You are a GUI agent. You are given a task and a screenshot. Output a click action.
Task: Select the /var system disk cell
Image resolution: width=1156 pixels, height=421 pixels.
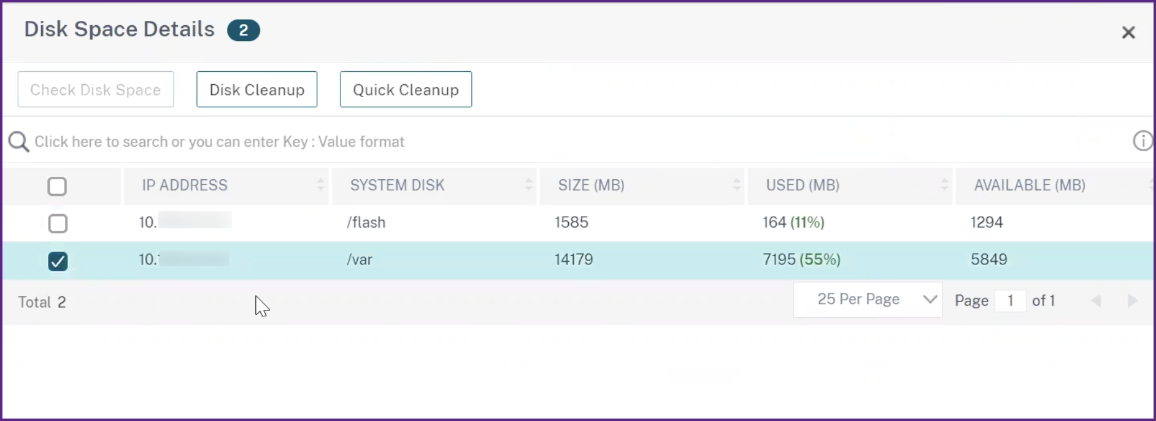coord(360,260)
